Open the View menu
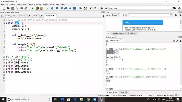 (x=57, y=5)
